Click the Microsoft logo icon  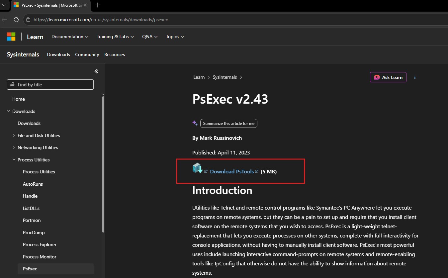click(x=11, y=37)
